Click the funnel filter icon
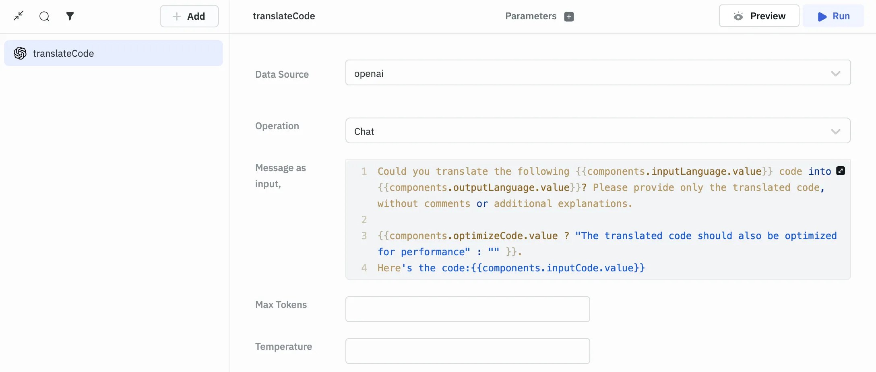Viewport: 876px width, 372px height. pyautogui.click(x=70, y=16)
